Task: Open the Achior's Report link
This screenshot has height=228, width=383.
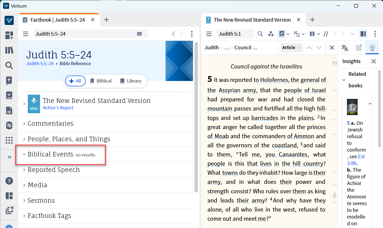Action: (58, 108)
